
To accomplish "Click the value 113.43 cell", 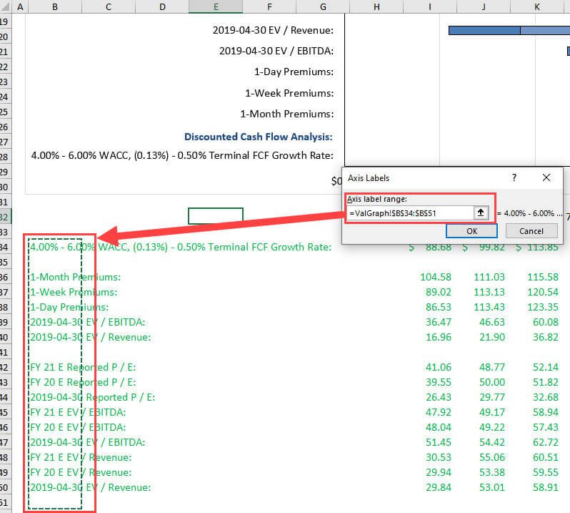I will [489, 307].
